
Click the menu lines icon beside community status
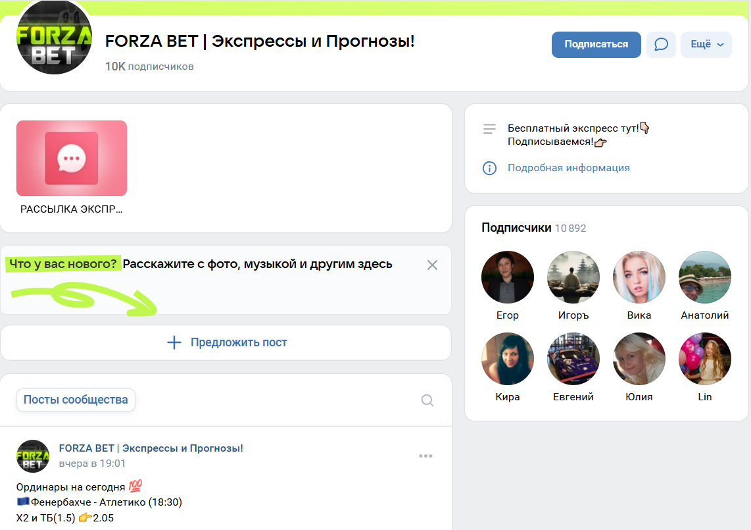(489, 128)
